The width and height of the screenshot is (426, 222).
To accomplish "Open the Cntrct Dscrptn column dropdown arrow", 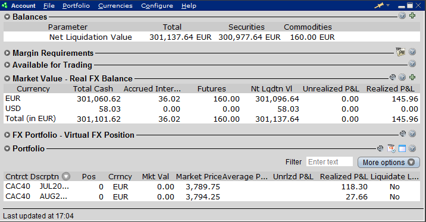I will pyautogui.click(x=66, y=176).
